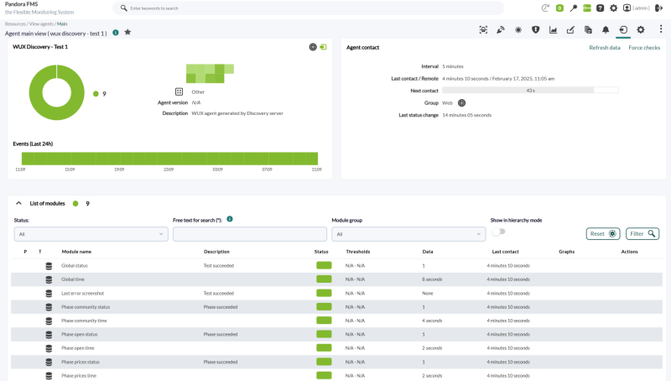Open the green server status icon
This screenshot has height=381, width=671.
click(x=587, y=8)
